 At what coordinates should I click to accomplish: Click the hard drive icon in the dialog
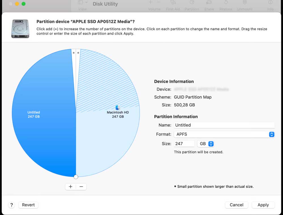click(20, 29)
